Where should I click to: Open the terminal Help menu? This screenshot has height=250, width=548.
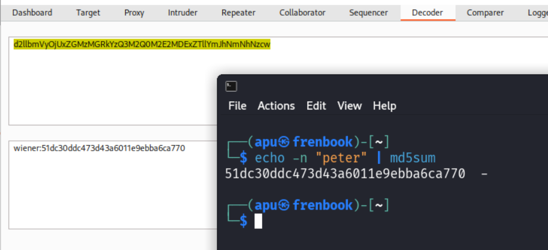click(384, 106)
